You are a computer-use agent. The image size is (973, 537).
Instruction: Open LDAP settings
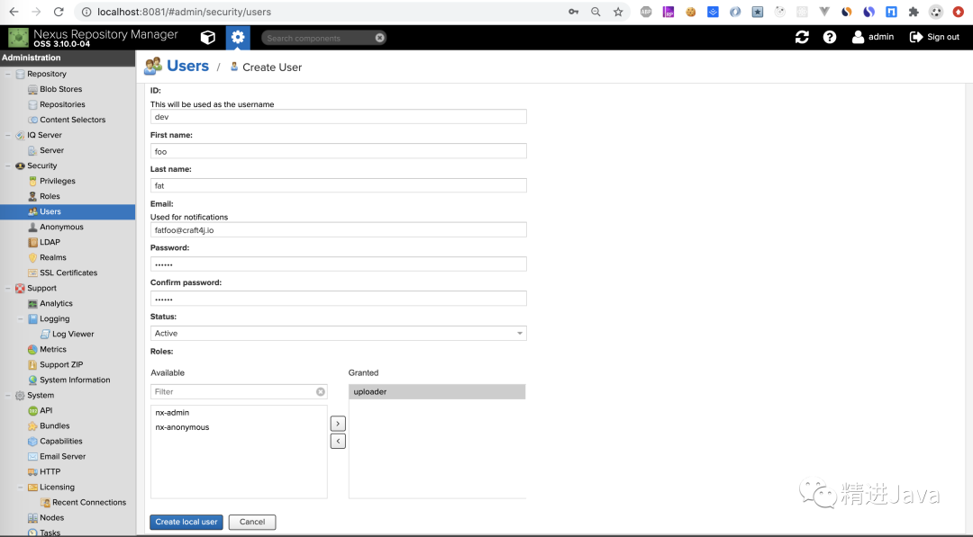click(x=50, y=242)
